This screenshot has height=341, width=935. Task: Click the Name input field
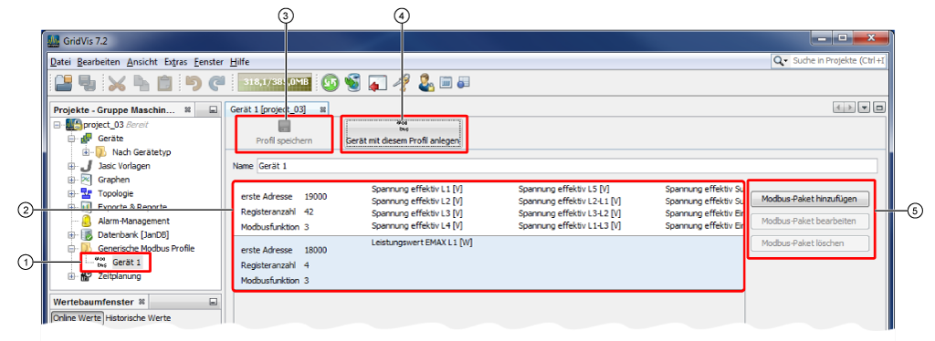[x=566, y=165]
